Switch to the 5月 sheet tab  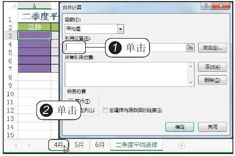[79, 145]
